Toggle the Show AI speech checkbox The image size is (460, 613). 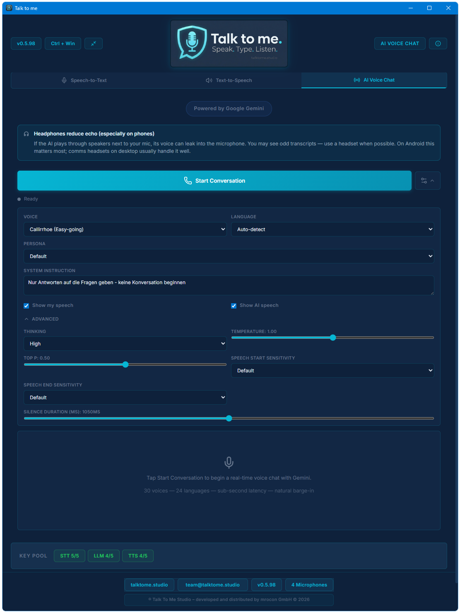[234, 306]
